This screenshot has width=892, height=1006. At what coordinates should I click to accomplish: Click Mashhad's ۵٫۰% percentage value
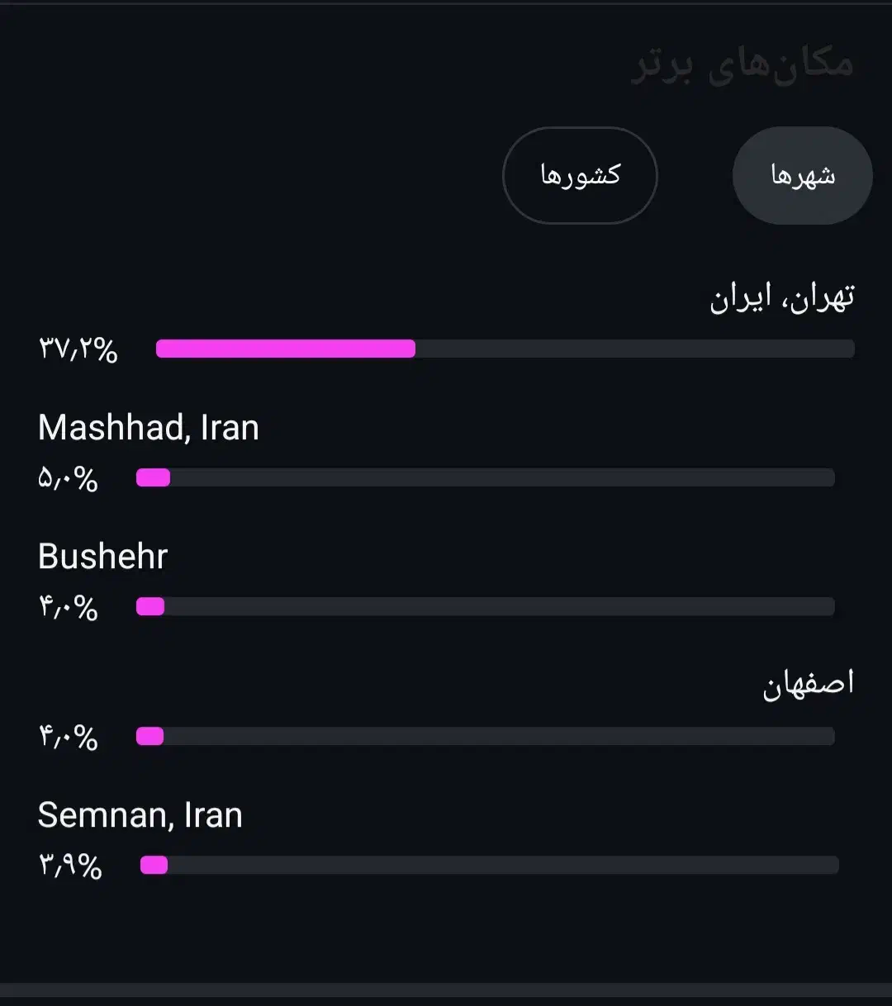[68, 479]
